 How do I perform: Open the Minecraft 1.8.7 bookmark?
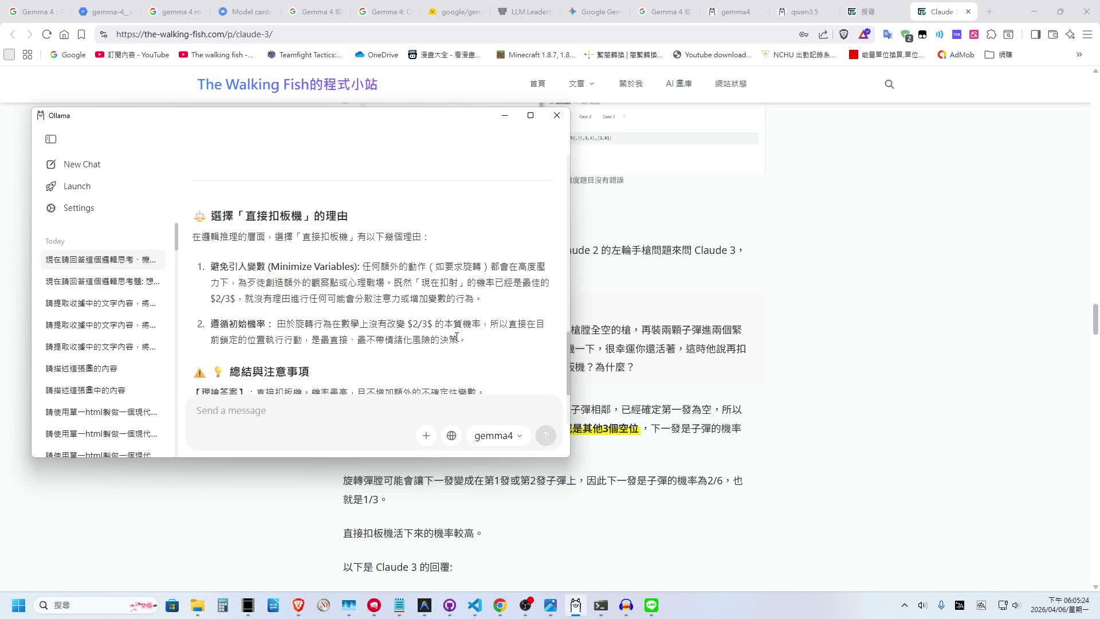tap(536, 55)
